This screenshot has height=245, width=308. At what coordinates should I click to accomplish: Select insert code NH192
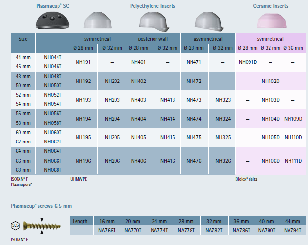(83, 81)
